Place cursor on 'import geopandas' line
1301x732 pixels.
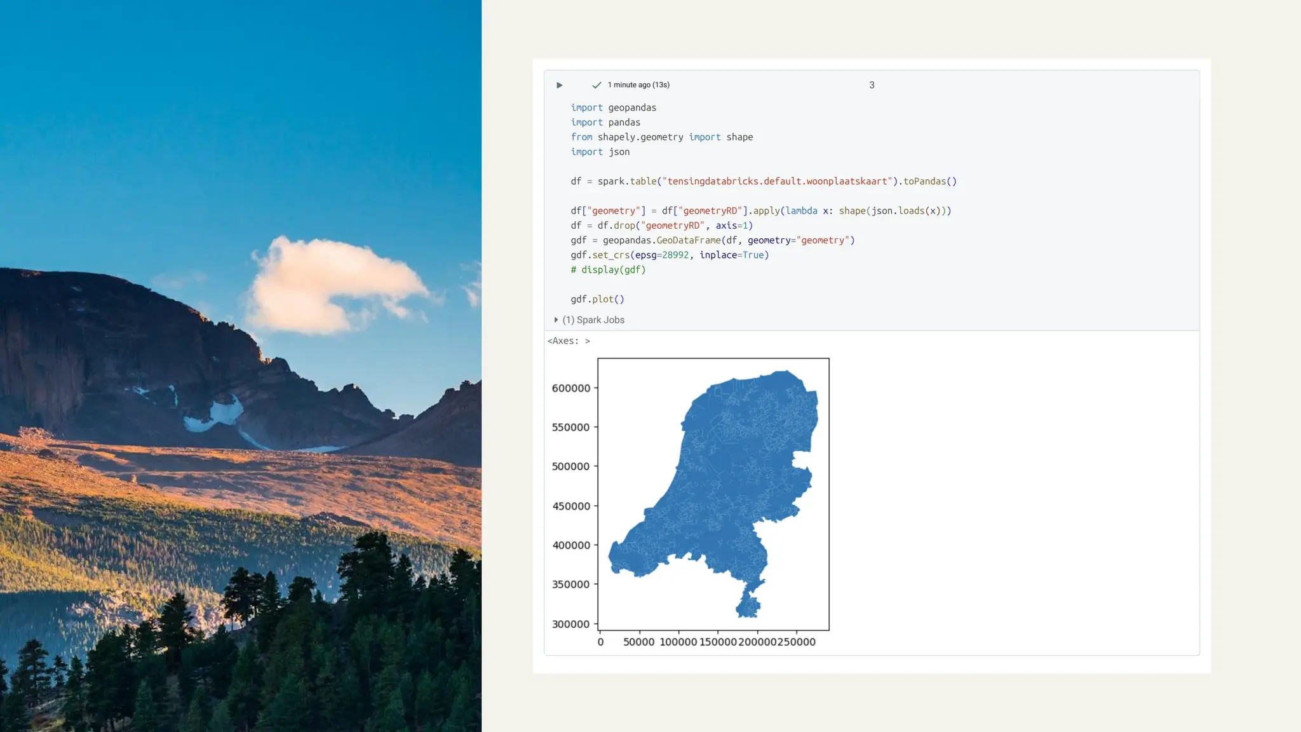click(613, 108)
